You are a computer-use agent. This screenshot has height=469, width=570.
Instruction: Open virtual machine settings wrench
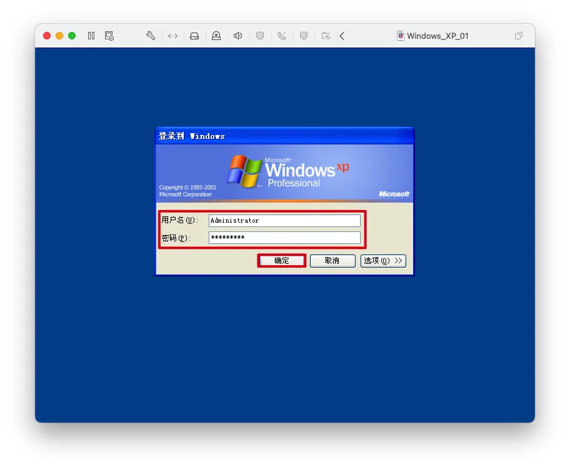click(x=151, y=36)
